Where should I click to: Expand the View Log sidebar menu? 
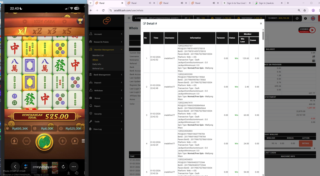tap(106, 129)
